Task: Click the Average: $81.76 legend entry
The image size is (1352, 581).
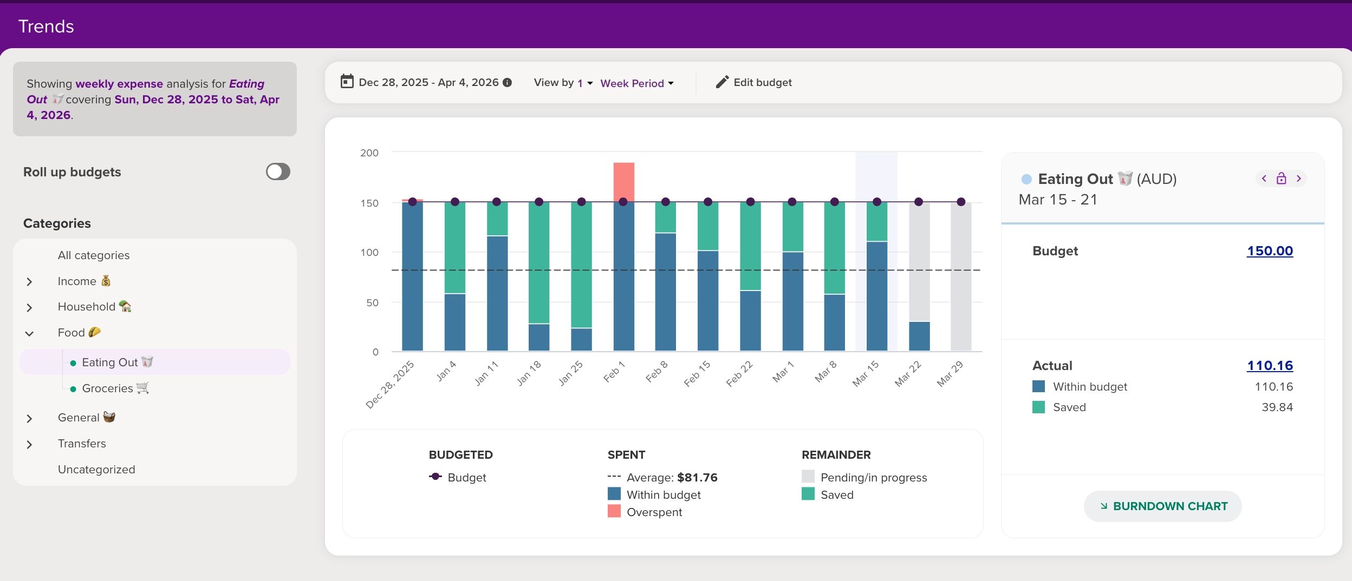Action: point(663,477)
